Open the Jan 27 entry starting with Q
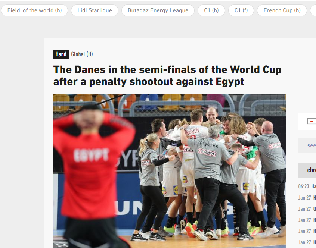The width and height of the screenshot is (316, 248). 307,209
